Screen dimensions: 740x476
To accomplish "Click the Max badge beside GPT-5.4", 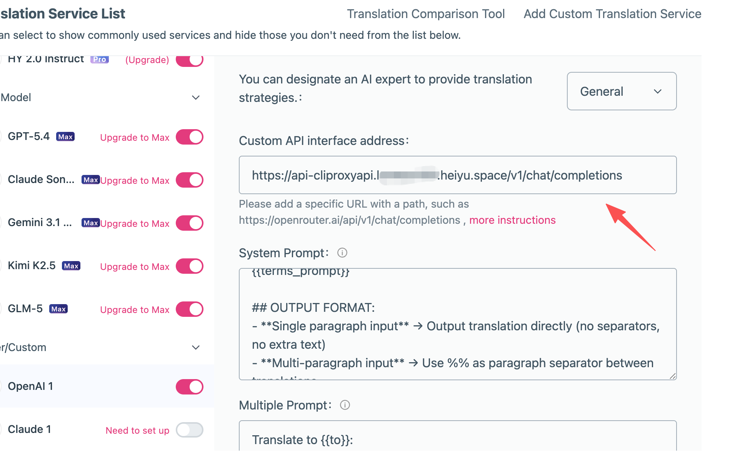I will (x=65, y=137).
